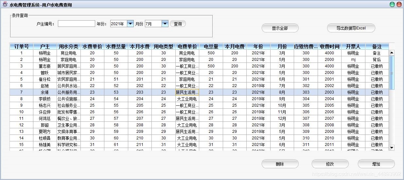Click the red close window button
Screen dimensions: 404x180
tap(399, 5)
